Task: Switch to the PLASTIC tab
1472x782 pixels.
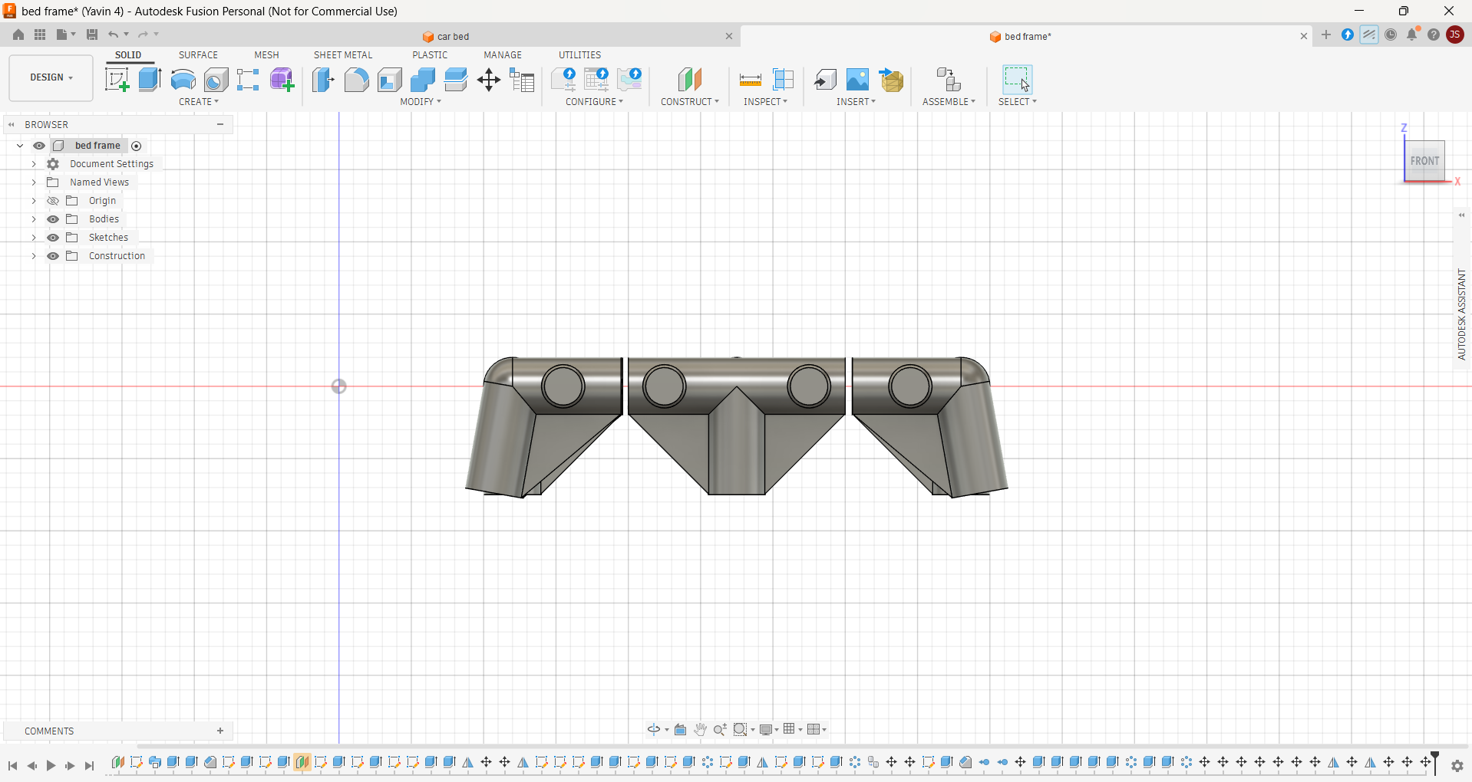Action: (x=430, y=55)
